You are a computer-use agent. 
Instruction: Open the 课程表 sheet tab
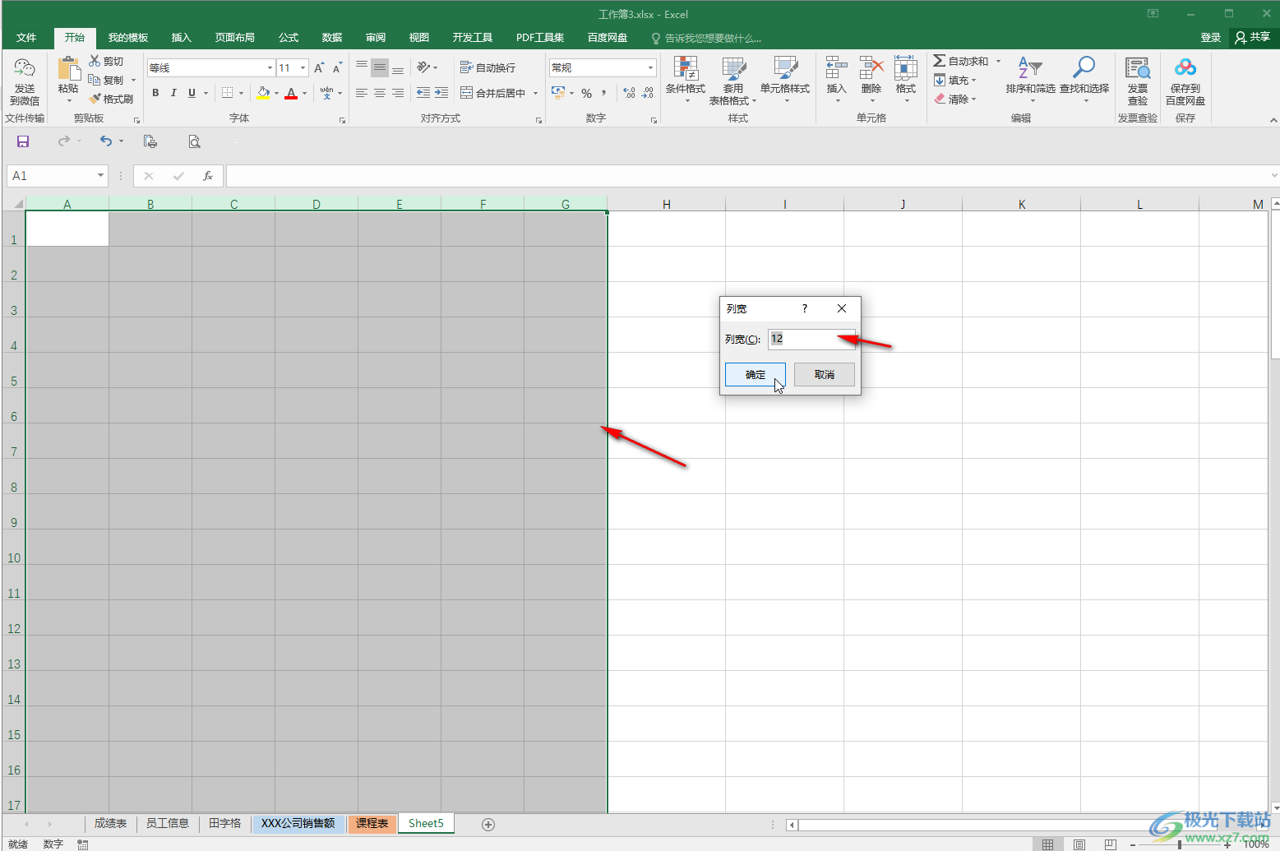[372, 823]
